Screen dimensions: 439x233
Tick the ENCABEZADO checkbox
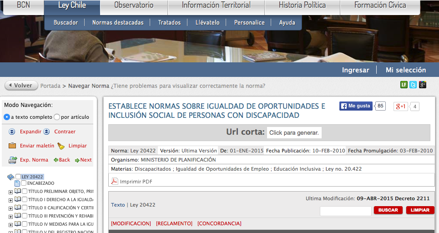pos(24,183)
